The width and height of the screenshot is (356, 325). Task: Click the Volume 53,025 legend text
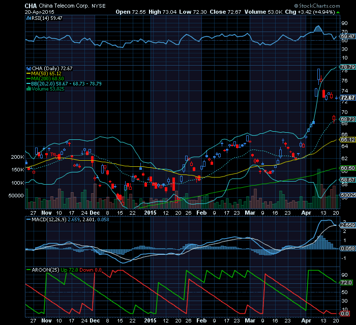(x=48, y=89)
